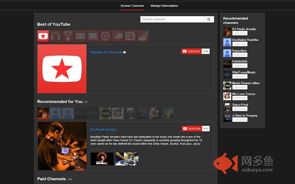Click the Paid Channels heading
The height and width of the screenshot is (184, 295).
51,179
